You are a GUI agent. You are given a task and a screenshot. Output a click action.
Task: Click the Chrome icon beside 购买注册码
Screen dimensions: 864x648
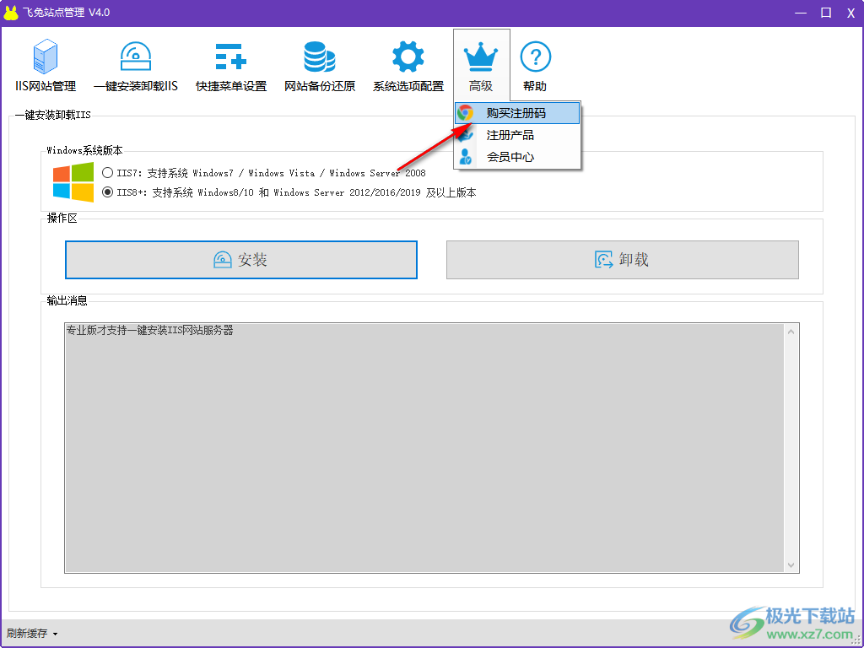pyautogui.click(x=466, y=113)
